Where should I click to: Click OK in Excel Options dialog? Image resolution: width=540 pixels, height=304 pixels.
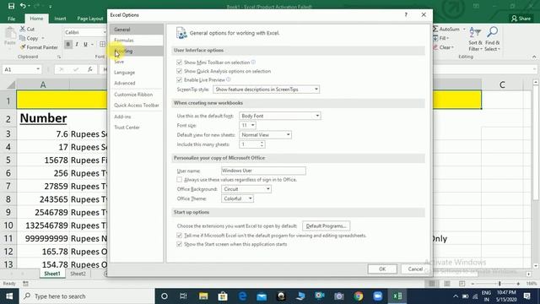pos(382,269)
